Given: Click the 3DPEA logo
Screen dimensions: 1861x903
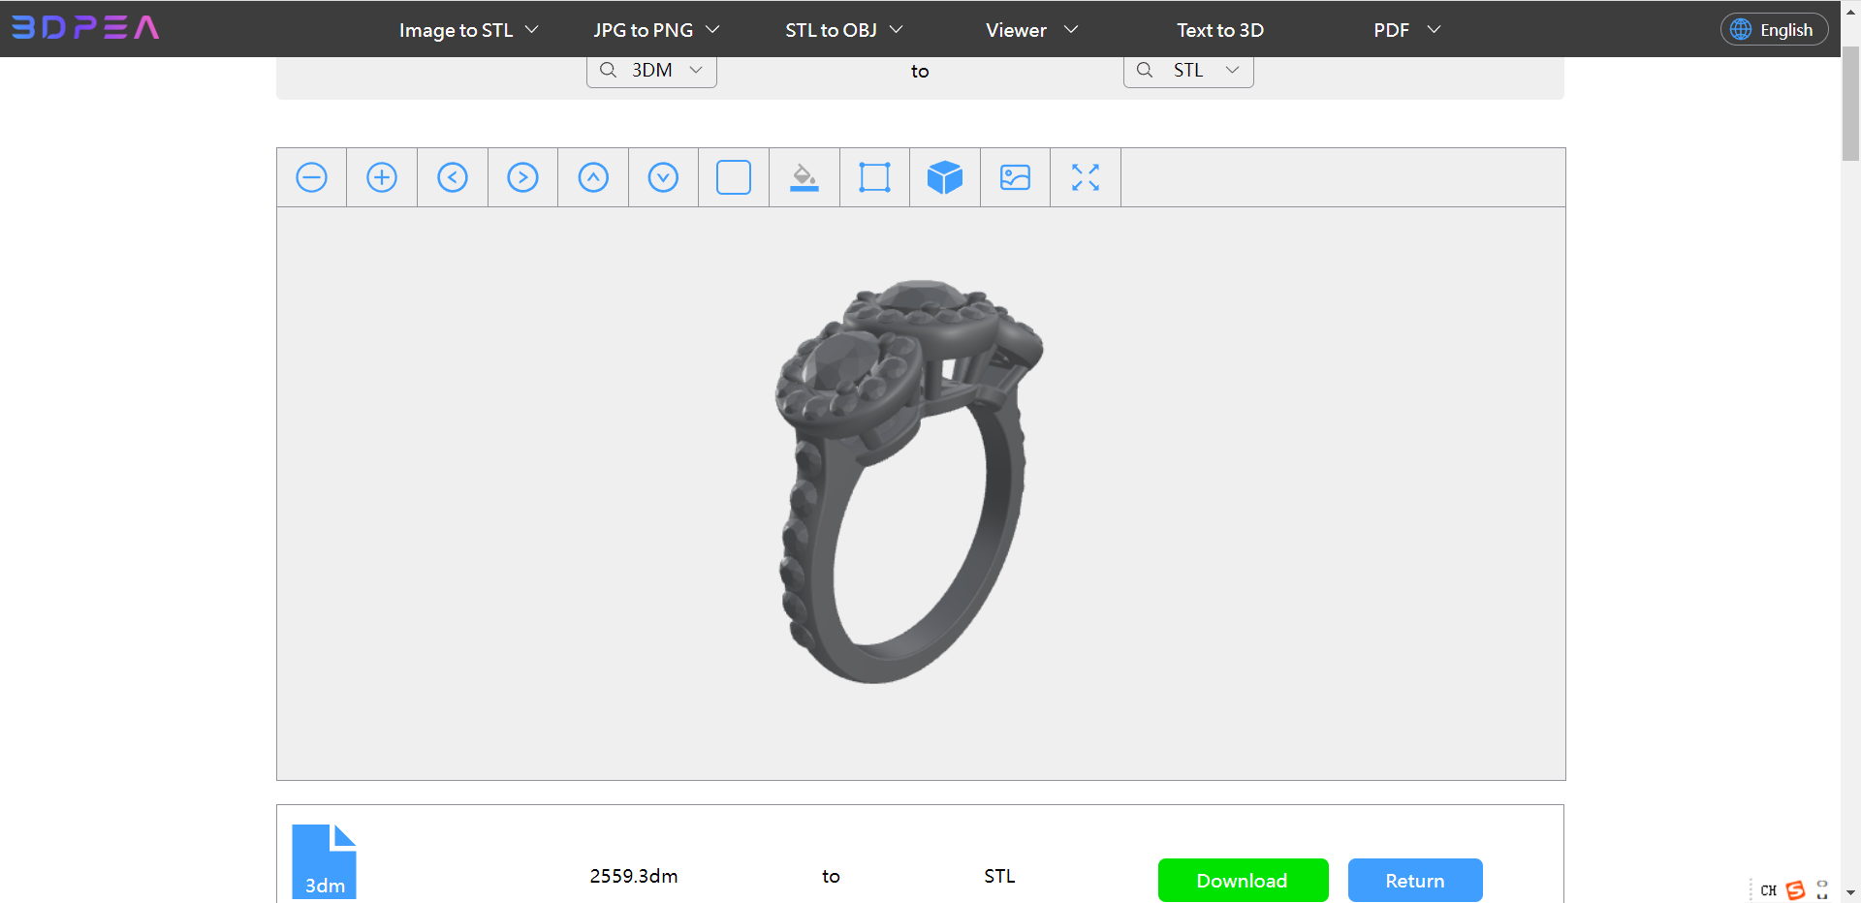Looking at the screenshot, I should [x=85, y=27].
